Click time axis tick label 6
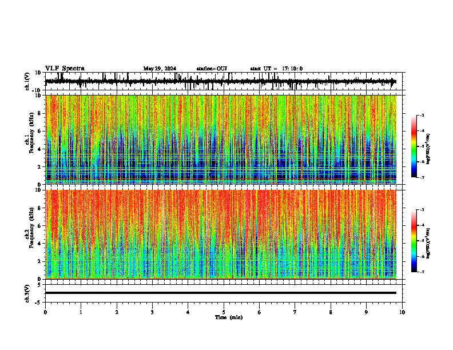The height and width of the screenshot is (350, 453). coord(260,312)
